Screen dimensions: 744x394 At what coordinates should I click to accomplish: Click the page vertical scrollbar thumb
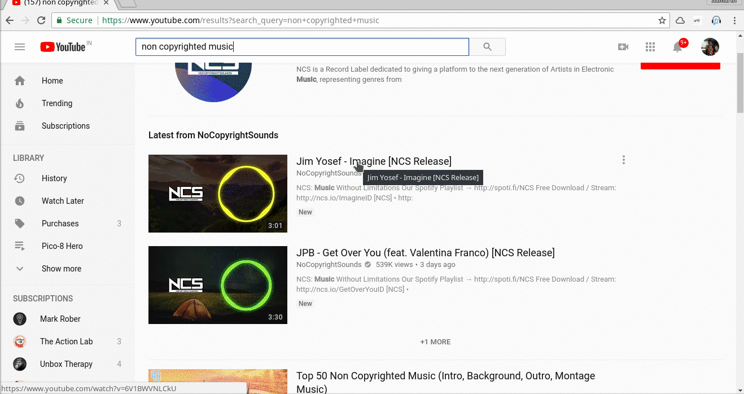click(x=740, y=82)
